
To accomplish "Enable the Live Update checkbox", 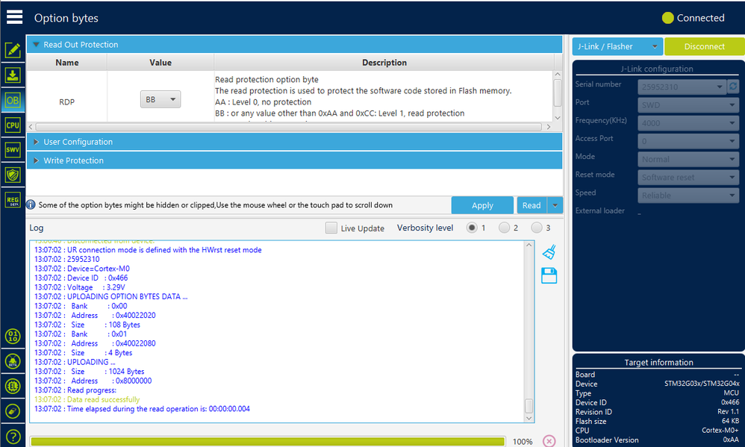I will pos(331,228).
